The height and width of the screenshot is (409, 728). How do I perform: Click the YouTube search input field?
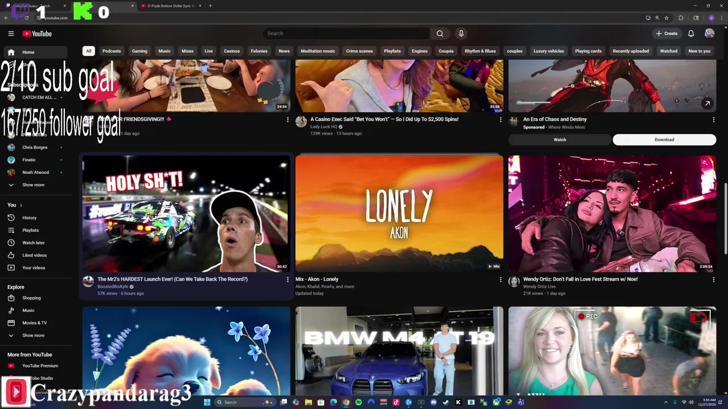tap(347, 34)
